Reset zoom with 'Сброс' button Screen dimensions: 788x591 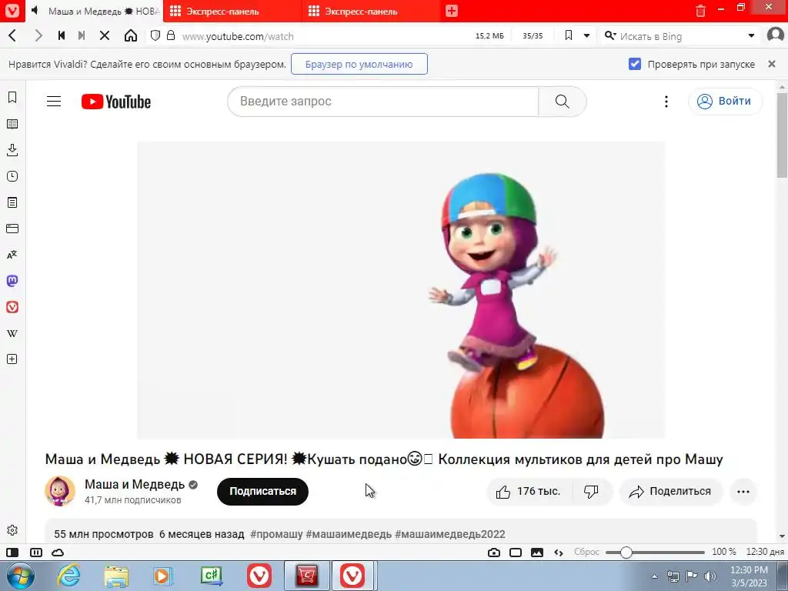tap(586, 552)
